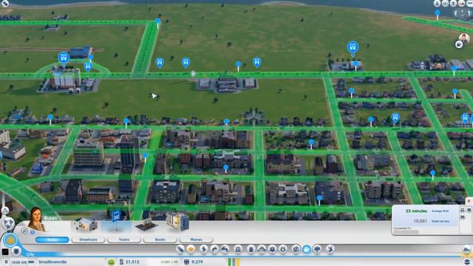Viewport: 473px width, 266px height.
Task: Click the 10,031 riders per day value
Action: [421, 221]
